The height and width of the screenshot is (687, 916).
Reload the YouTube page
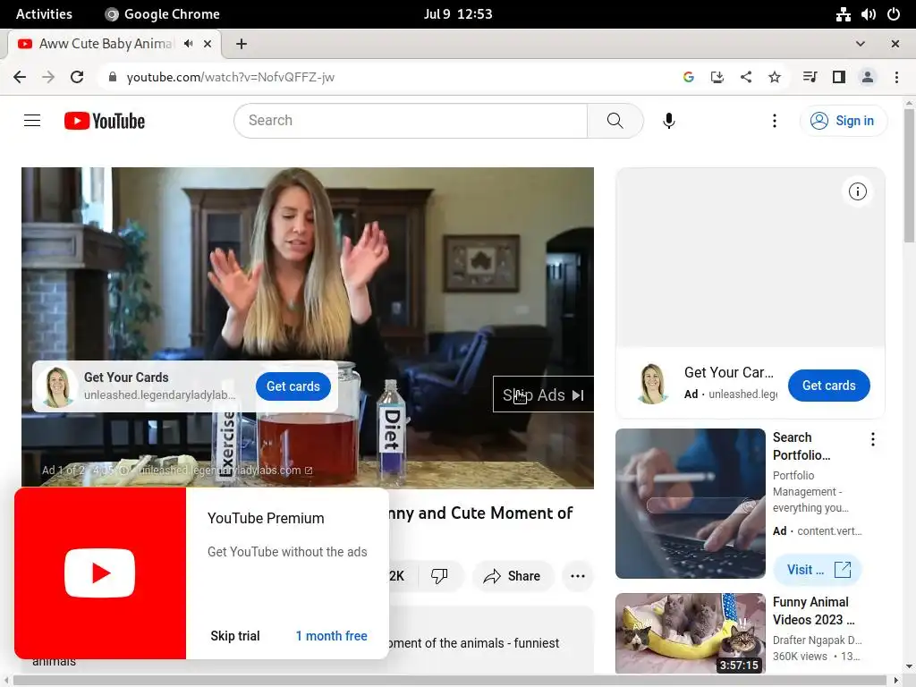(77, 77)
